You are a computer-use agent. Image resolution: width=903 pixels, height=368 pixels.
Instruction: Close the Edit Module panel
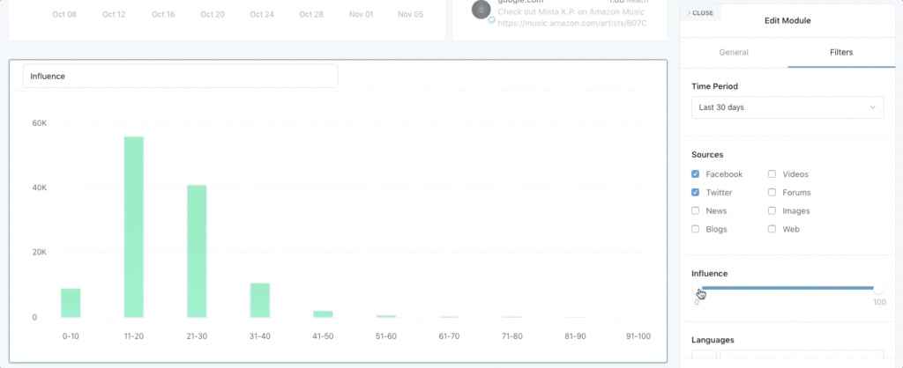[700, 12]
